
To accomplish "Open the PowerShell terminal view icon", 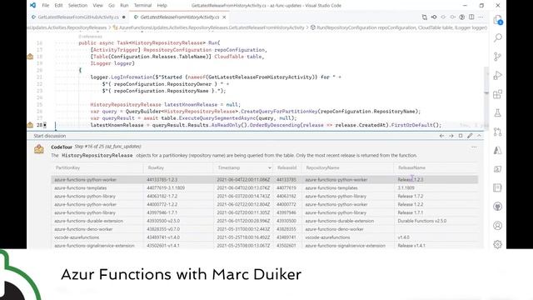I will tap(498, 169).
